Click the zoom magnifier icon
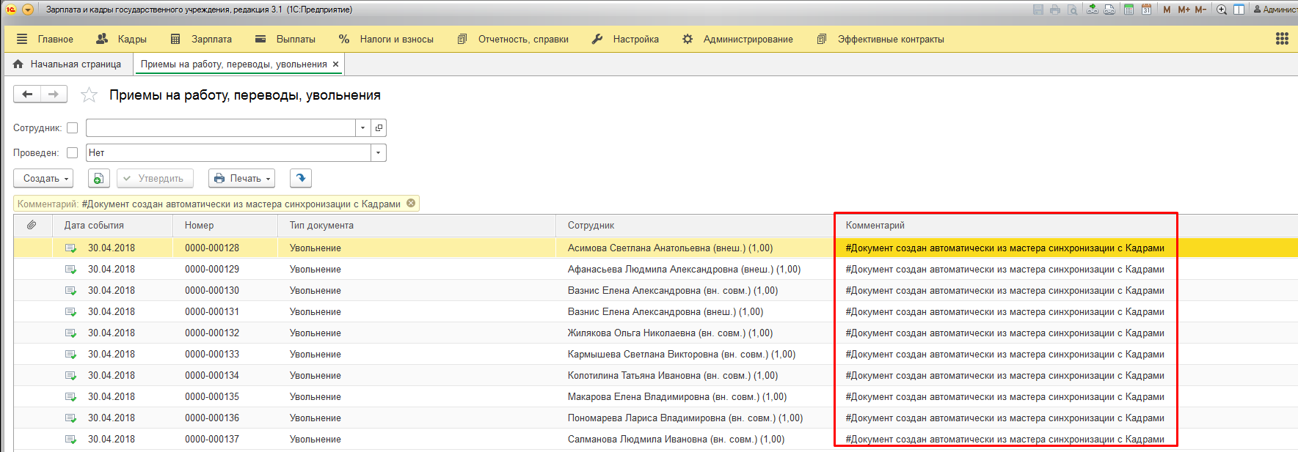Viewport: 1298px width, 452px height. tap(1222, 10)
